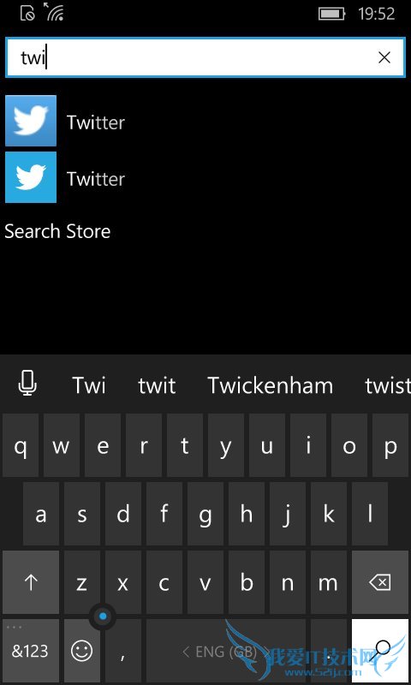This screenshot has height=685, width=411.
Task: Clear the search box with the X
Action: tap(384, 57)
